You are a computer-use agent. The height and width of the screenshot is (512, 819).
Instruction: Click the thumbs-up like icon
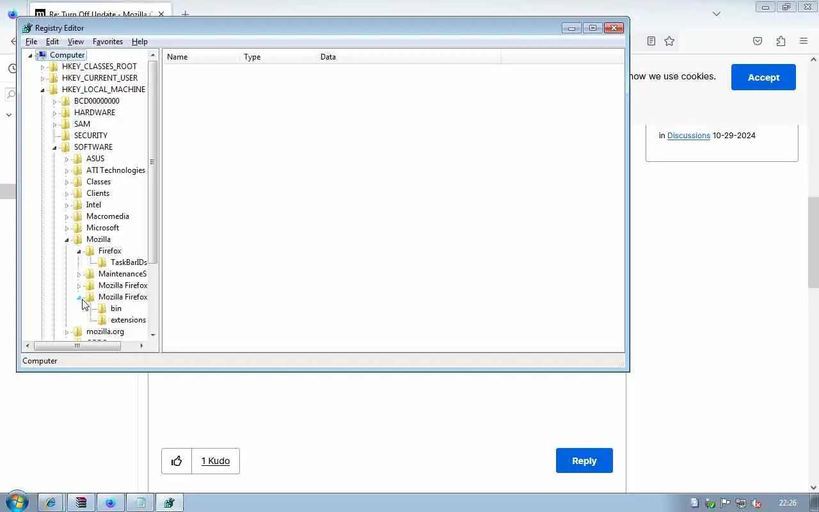tap(177, 461)
